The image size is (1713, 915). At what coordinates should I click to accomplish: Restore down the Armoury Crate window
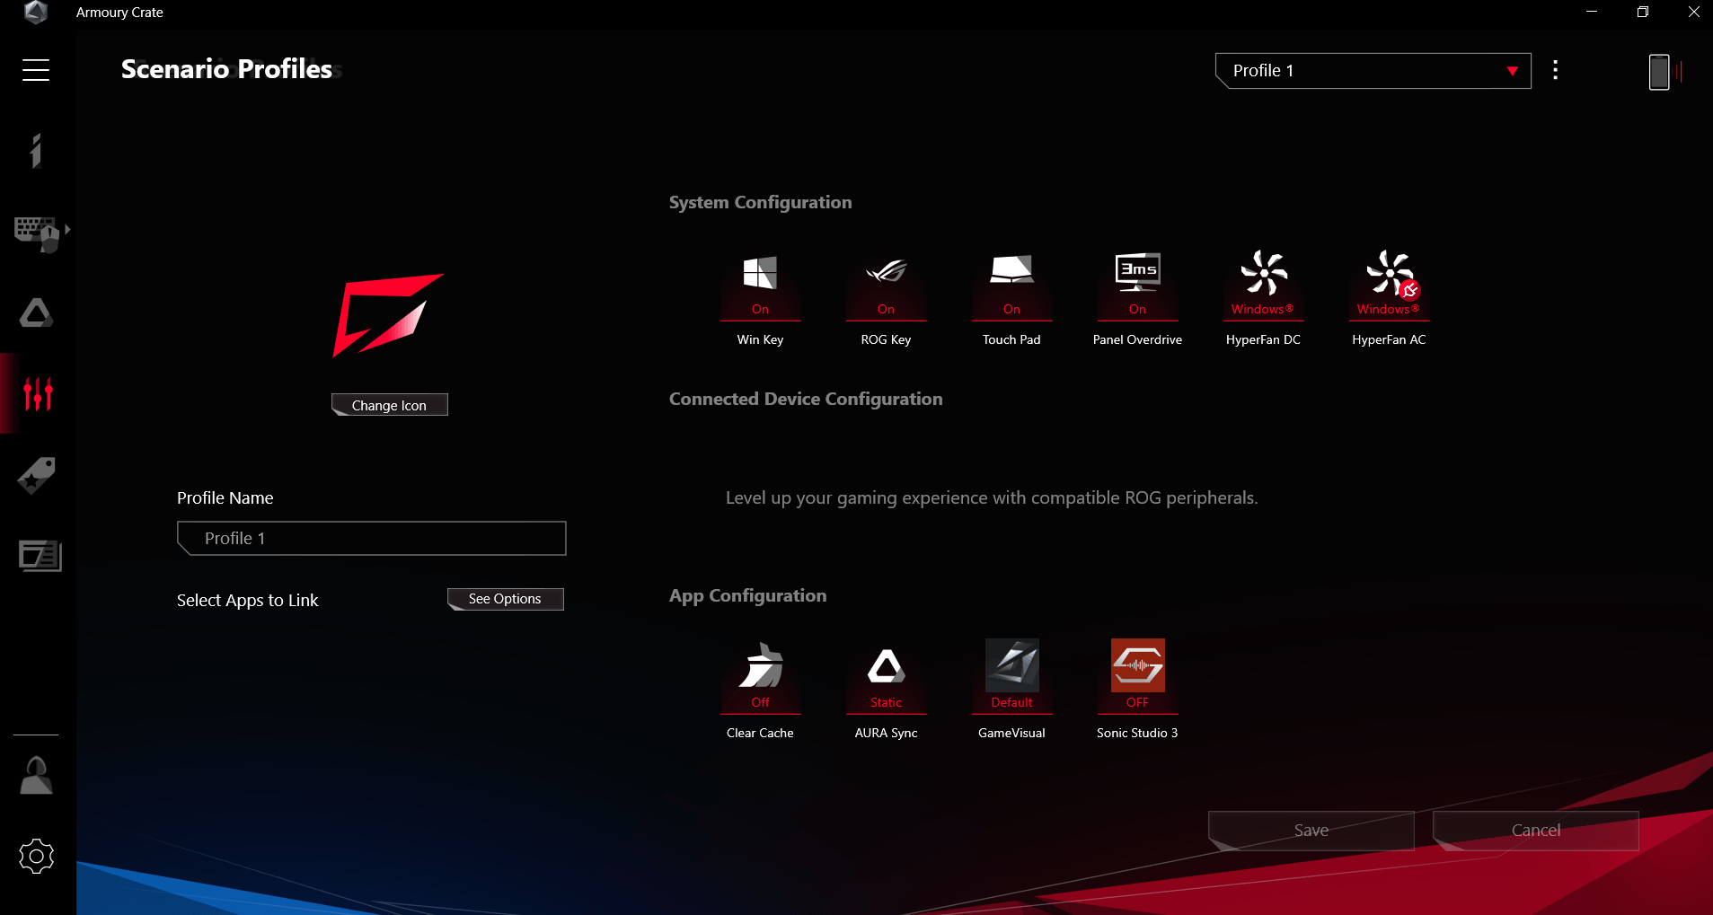click(x=1643, y=13)
